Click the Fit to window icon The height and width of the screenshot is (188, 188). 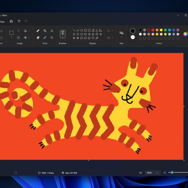141,173
